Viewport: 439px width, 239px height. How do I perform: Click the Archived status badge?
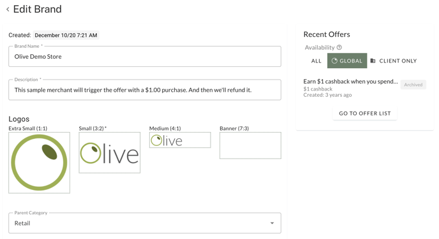(413, 85)
